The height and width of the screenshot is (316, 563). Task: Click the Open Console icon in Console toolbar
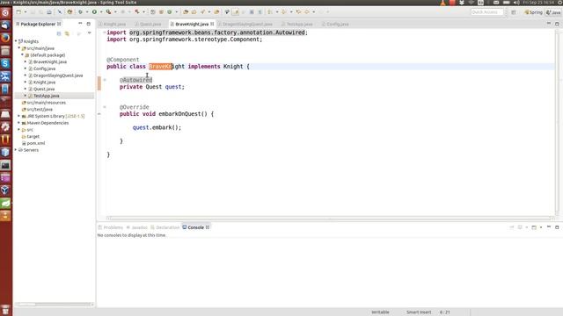(534, 227)
